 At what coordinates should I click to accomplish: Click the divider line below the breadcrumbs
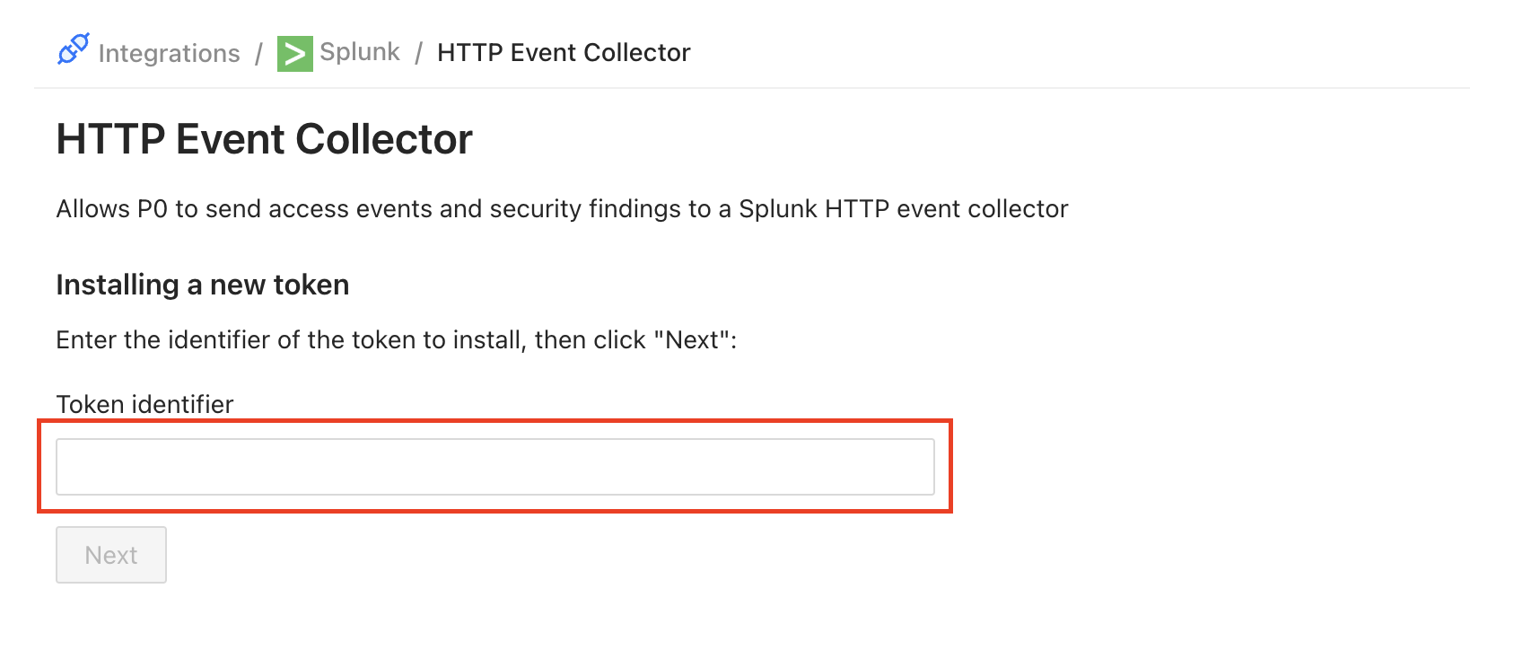(751, 88)
